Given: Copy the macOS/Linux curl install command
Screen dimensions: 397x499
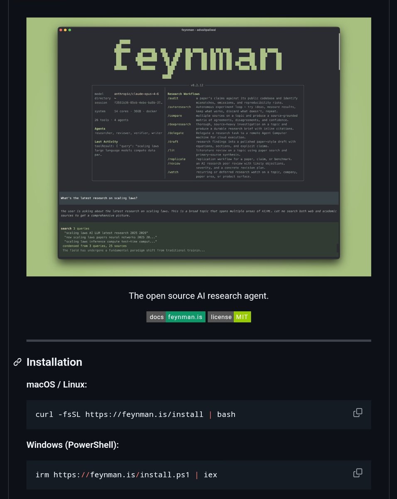Looking at the screenshot, I should (x=358, y=413).
